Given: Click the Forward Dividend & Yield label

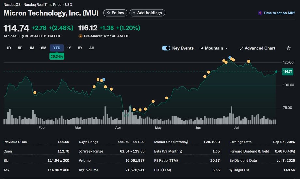Looking at the screenshot, I should coord(249,151).
